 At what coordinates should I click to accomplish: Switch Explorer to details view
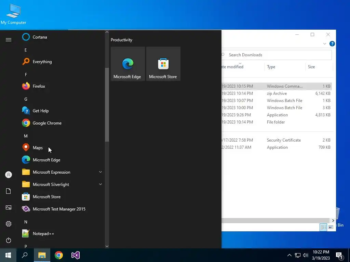[x=323, y=227]
